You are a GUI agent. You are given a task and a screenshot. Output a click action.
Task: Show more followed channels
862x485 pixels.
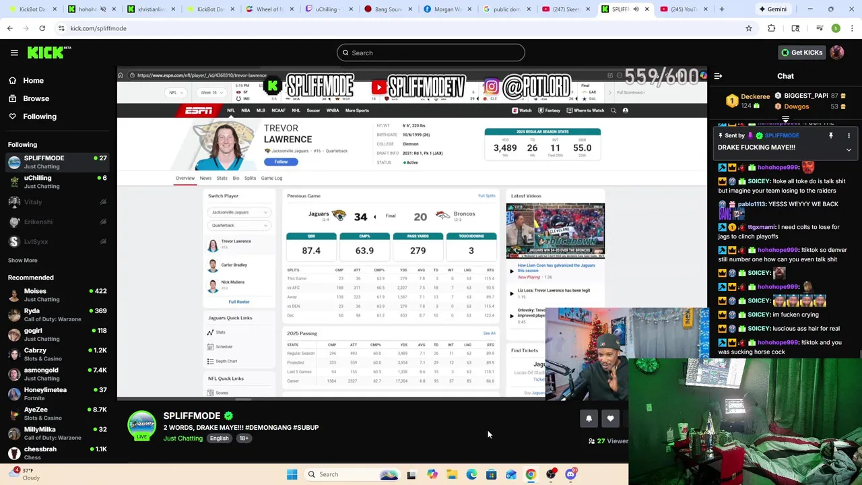(x=22, y=260)
